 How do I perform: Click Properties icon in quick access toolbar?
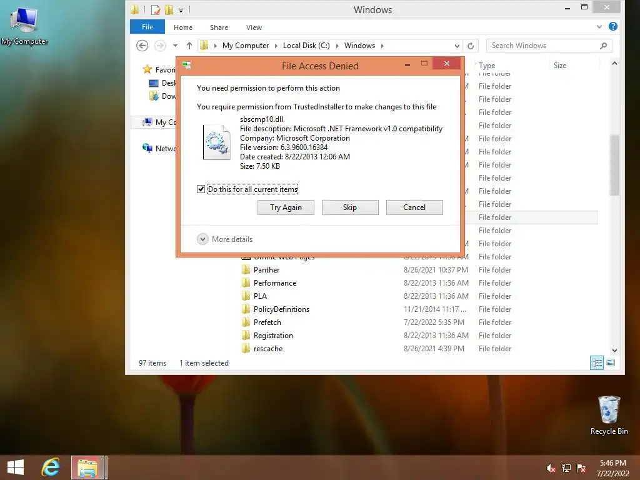pyautogui.click(x=156, y=9)
